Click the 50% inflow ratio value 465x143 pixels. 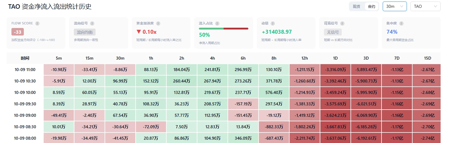[204, 35]
